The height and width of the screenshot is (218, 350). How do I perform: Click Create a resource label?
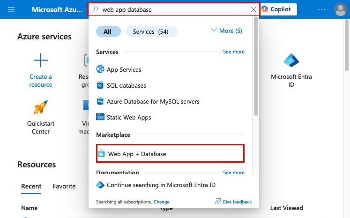click(x=41, y=81)
